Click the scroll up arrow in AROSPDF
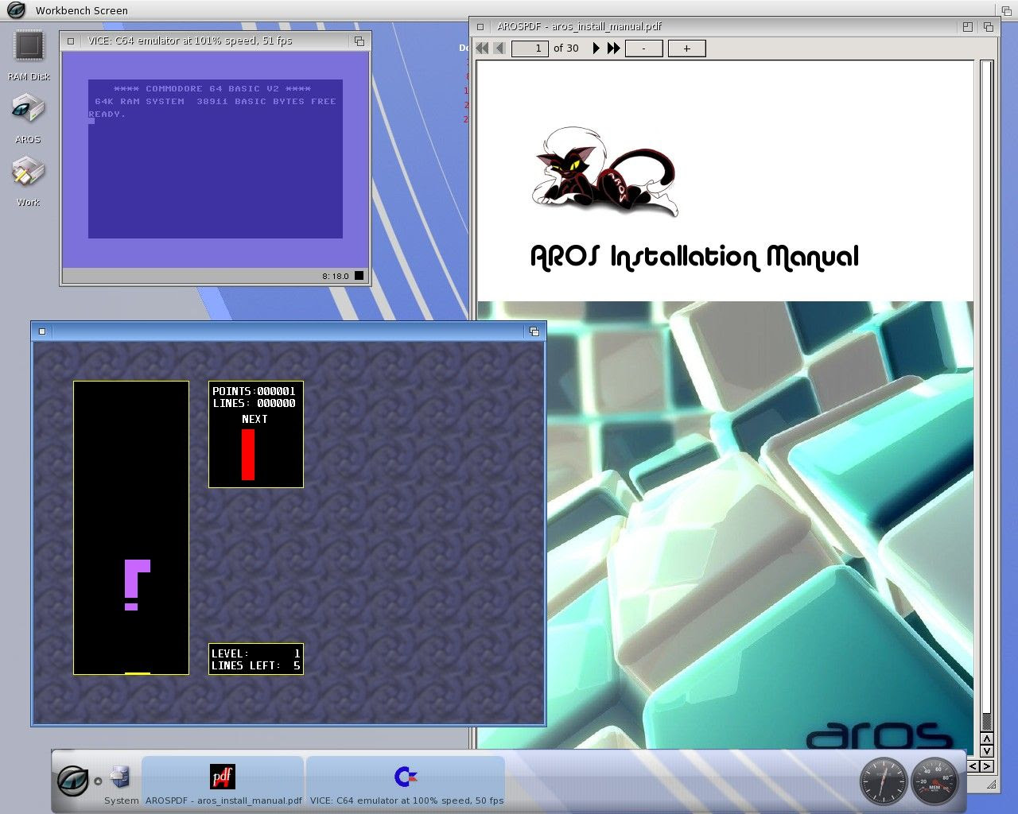The image size is (1018, 814). 986,739
